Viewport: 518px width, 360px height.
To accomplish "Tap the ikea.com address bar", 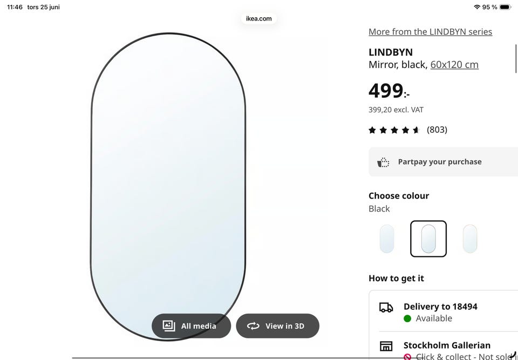I will [x=258, y=18].
